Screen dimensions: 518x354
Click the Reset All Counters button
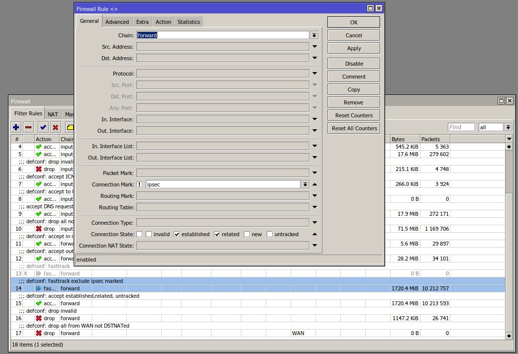(353, 128)
